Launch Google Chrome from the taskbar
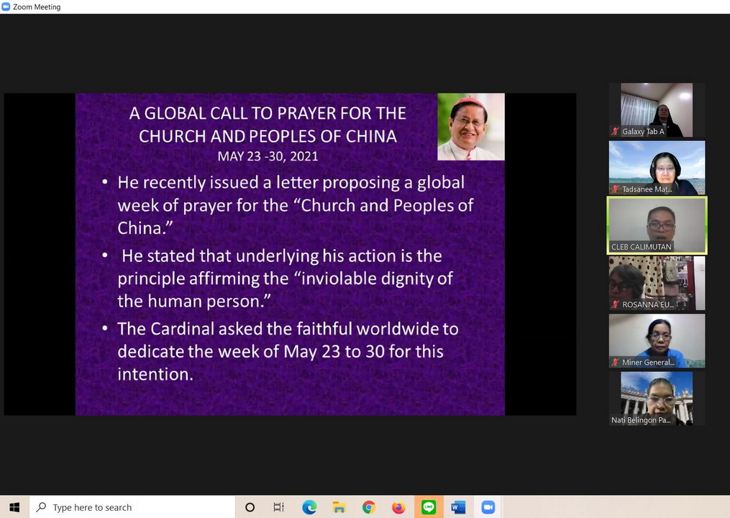 pos(369,507)
